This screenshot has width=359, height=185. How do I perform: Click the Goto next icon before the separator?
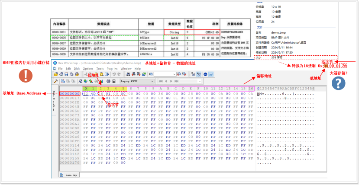click(184, 74)
